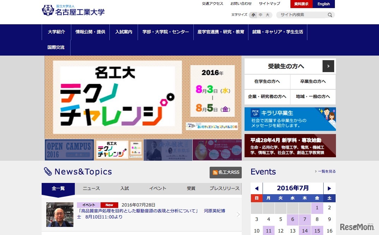The width and height of the screenshot is (379, 235).
Task: Open the 入試案内 navigation menu
Action: pos(124,32)
